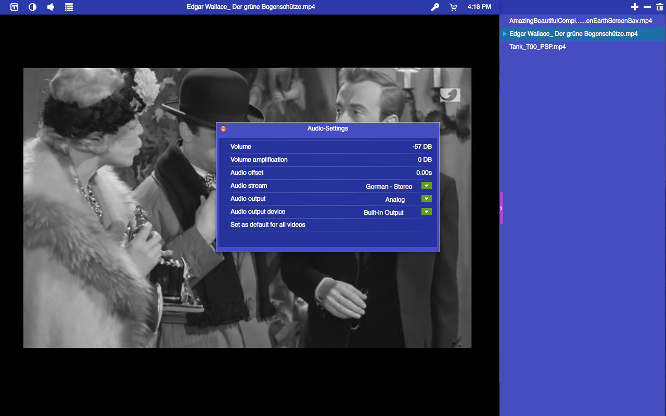Click the 0 DB amplification value
This screenshot has width=666, height=416.
pyautogui.click(x=425, y=160)
